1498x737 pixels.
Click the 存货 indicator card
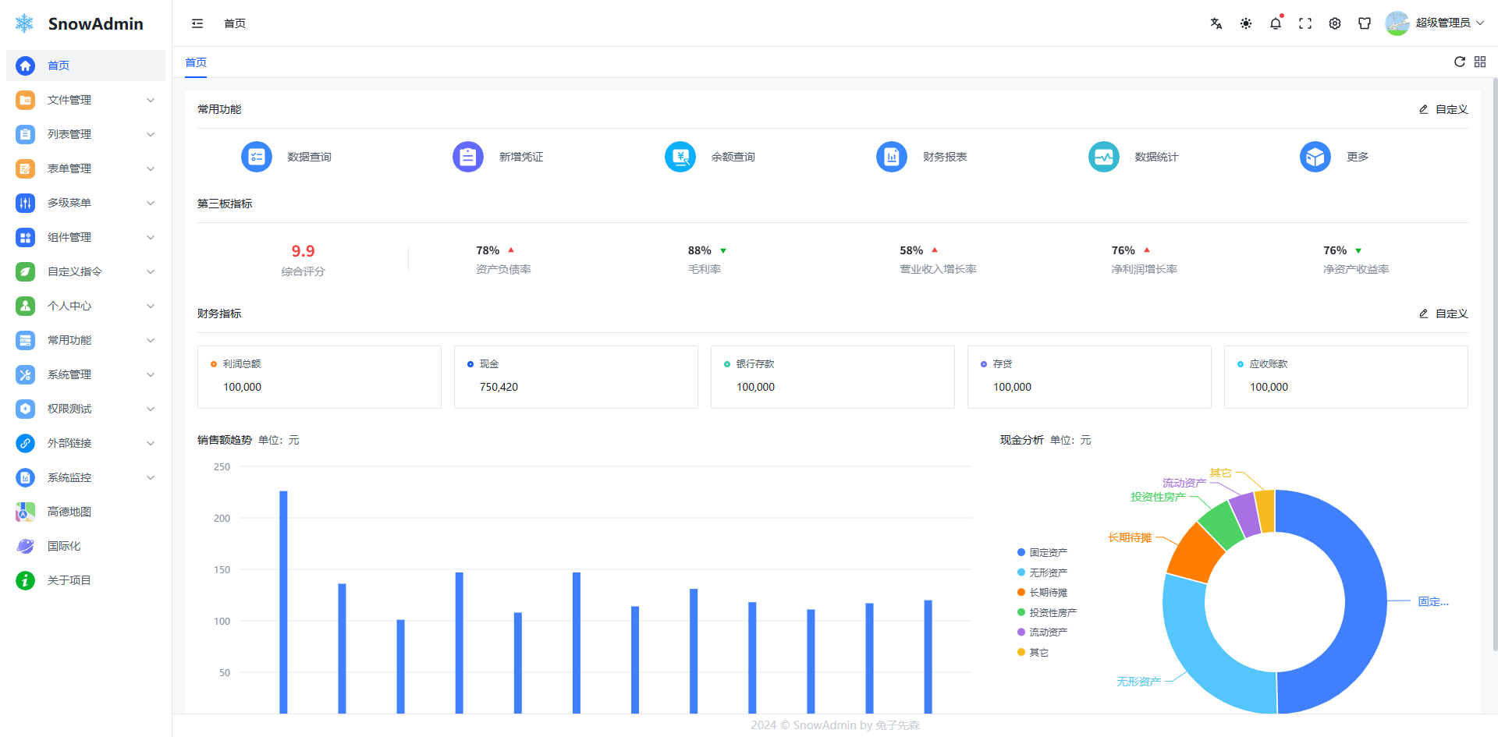pos(1089,377)
